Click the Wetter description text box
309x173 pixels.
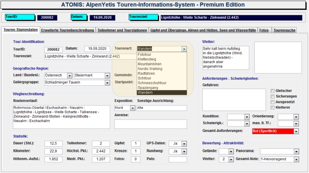point(226,58)
